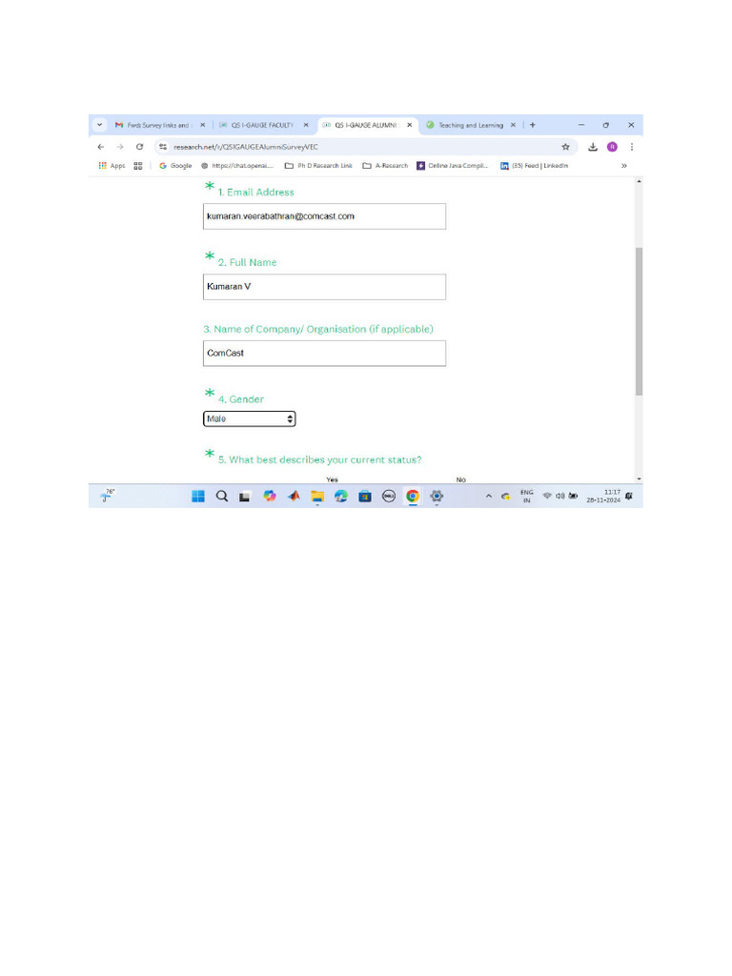Open Microsoft Store from taskbar

pos(365,496)
